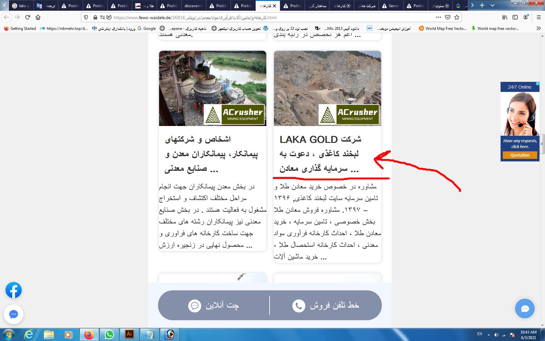545x341 pixels.
Task: List all tabs dropdown arrow
Action: 492,6
